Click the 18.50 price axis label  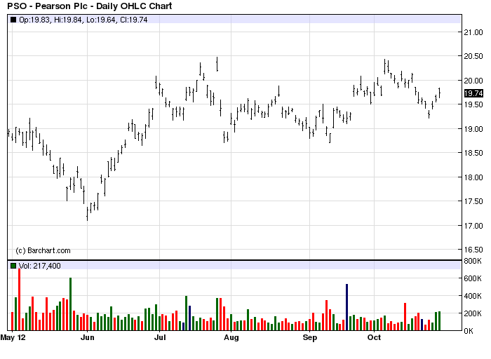473,153
